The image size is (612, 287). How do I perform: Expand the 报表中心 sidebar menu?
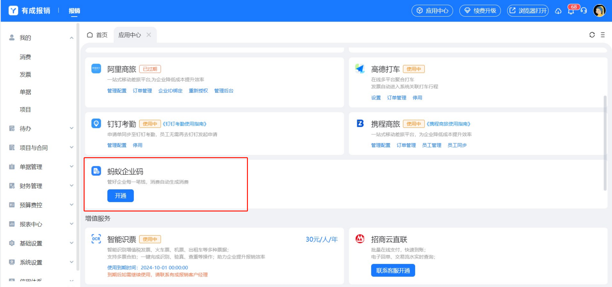pos(71,224)
